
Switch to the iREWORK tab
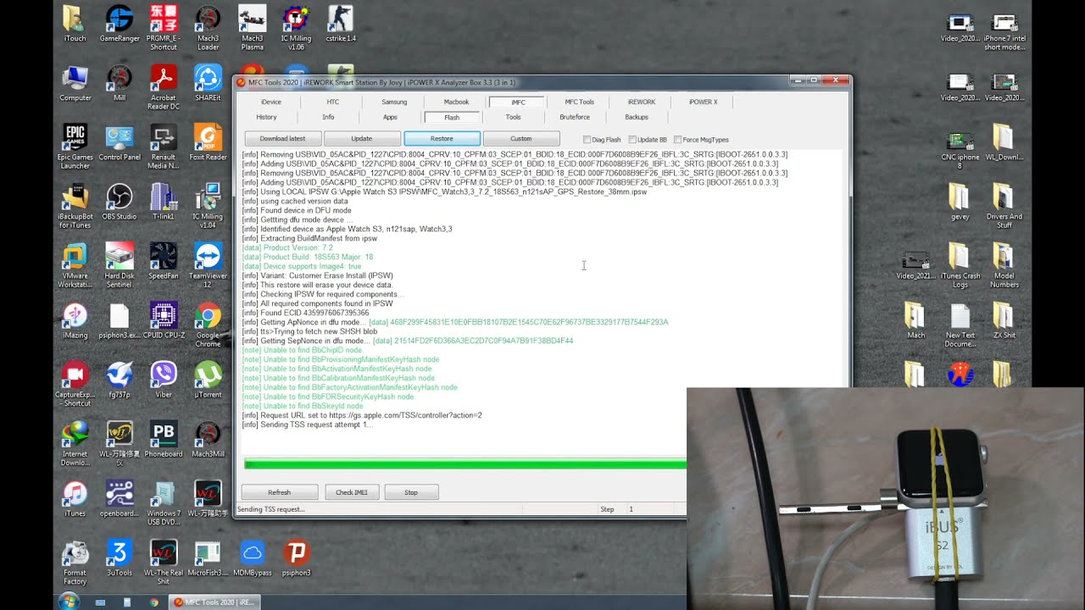(x=642, y=102)
